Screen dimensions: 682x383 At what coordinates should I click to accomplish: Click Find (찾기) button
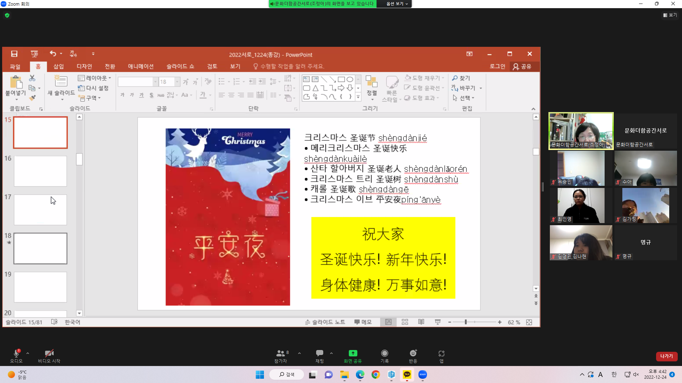[461, 78]
